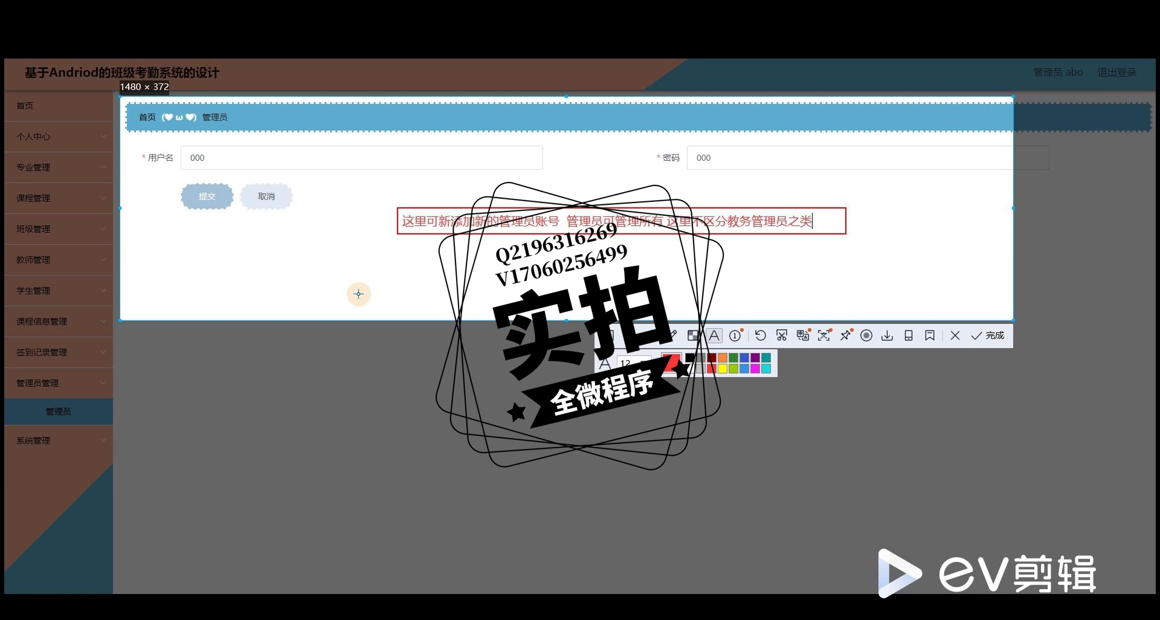Screen dimensions: 1160x620
Task: Click the pencil draw tool icon
Action: pos(673,334)
